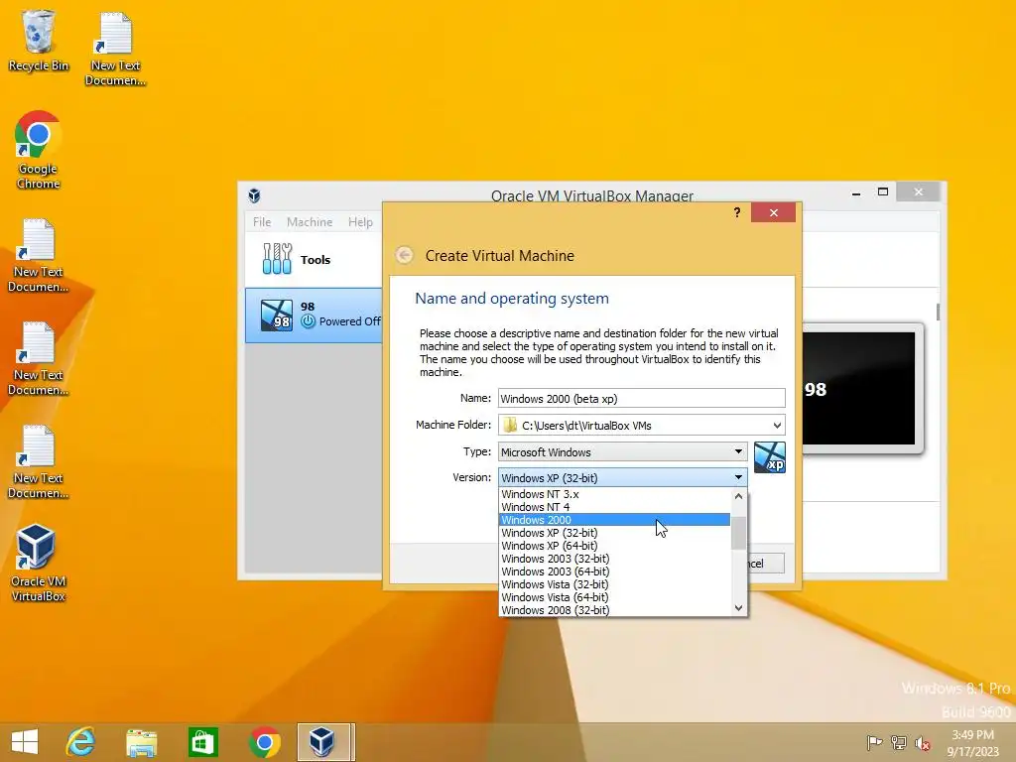Open Recycle Bin desktop icon
The image size is (1016, 762).
click(39, 40)
